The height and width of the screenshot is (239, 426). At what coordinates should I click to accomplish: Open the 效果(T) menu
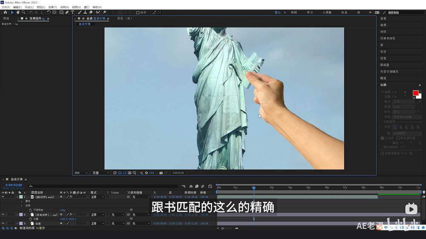click(52, 7)
